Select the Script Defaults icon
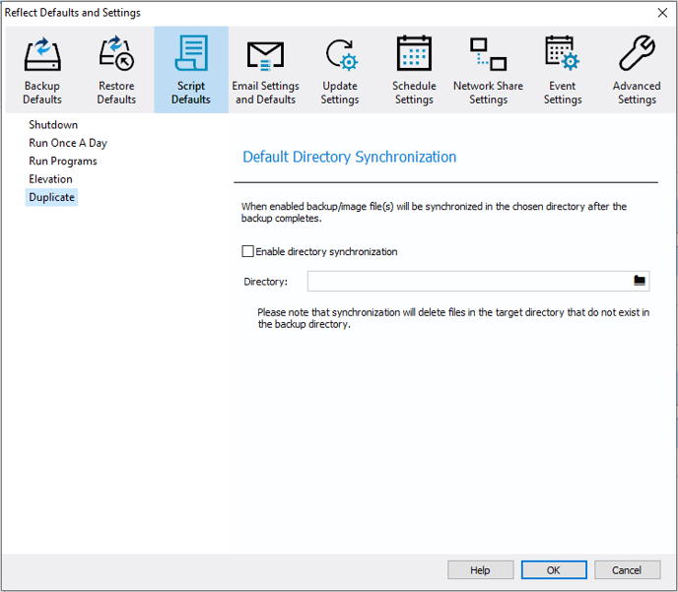 (191, 54)
